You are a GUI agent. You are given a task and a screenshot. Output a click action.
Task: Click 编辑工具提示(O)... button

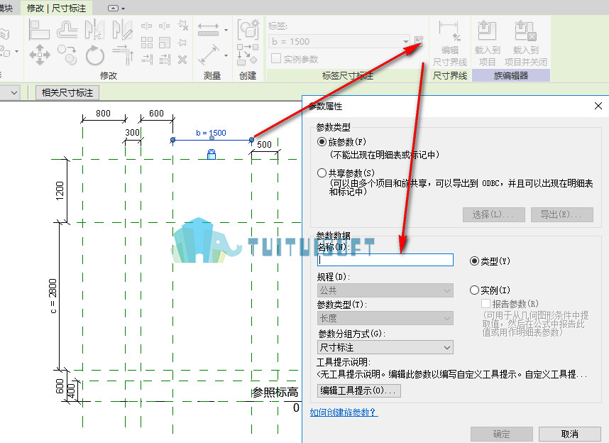[x=359, y=390]
